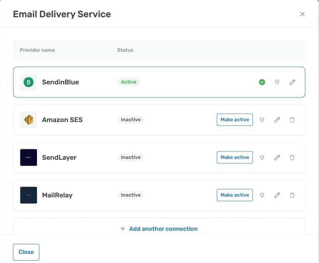The width and height of the screenshot is (319, 263).
Task: Click Amazon SES Inactive status badge
Action: 131,120
